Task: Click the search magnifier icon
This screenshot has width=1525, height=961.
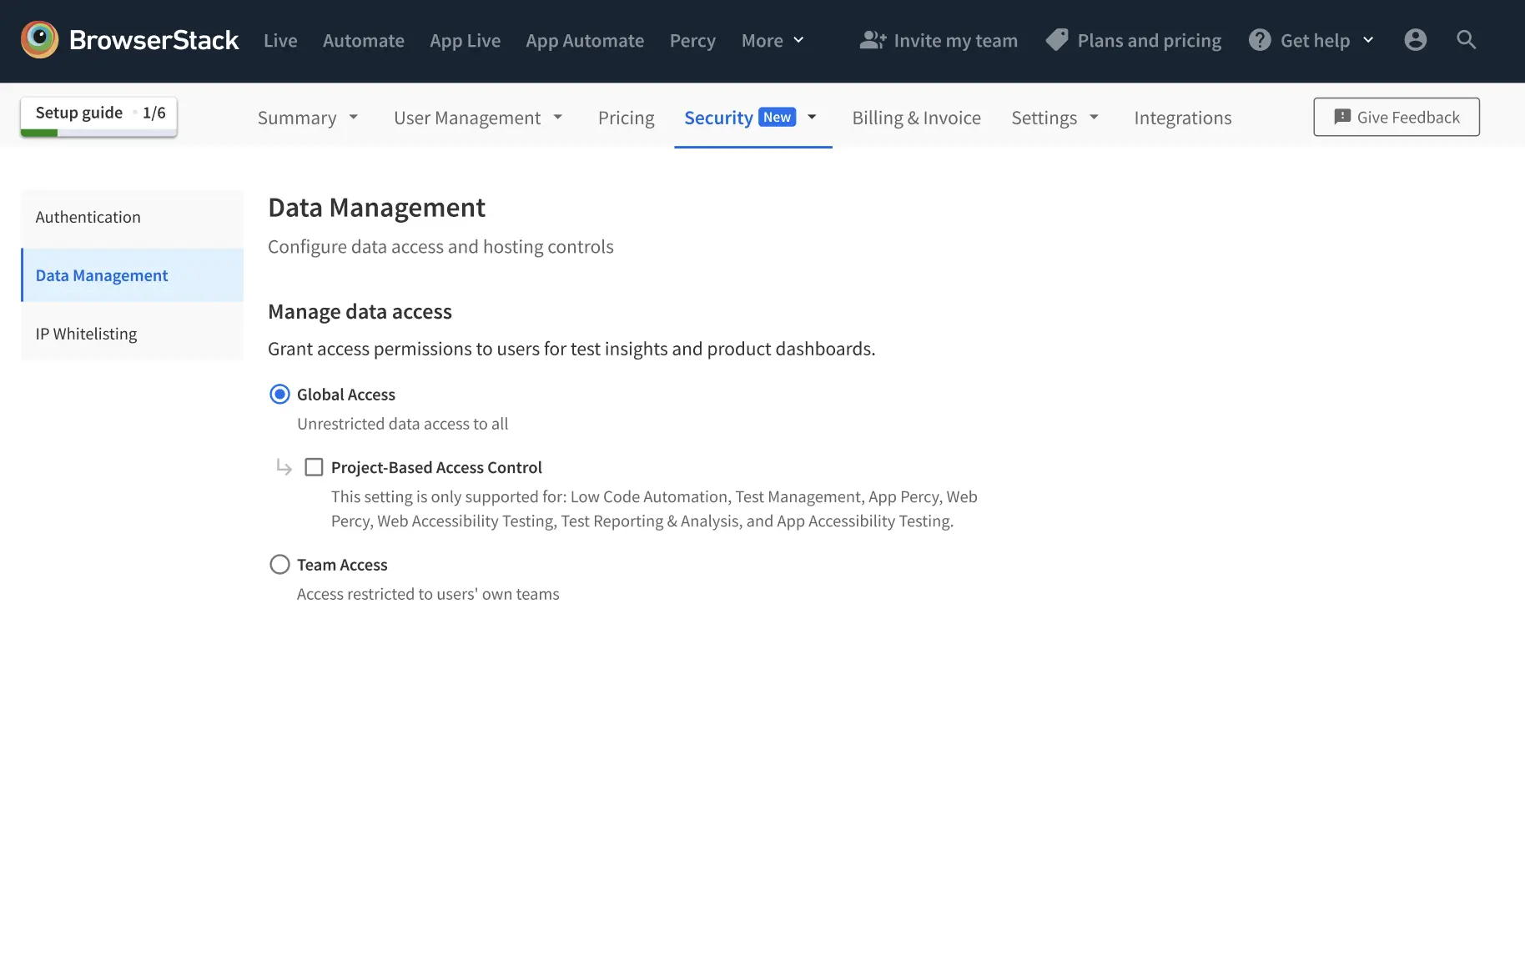Action: pos(1466,40)
